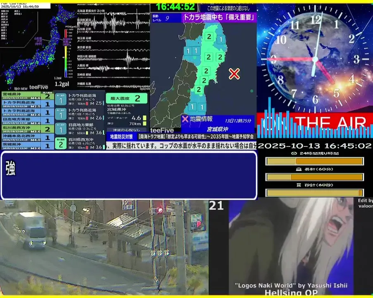The width and height of the screenshot is (373, 298).
Task: Click the intensity 1 badge on the 日高地方東部 12:34 card
Action: pyautogui.click(x=61, y=129)
